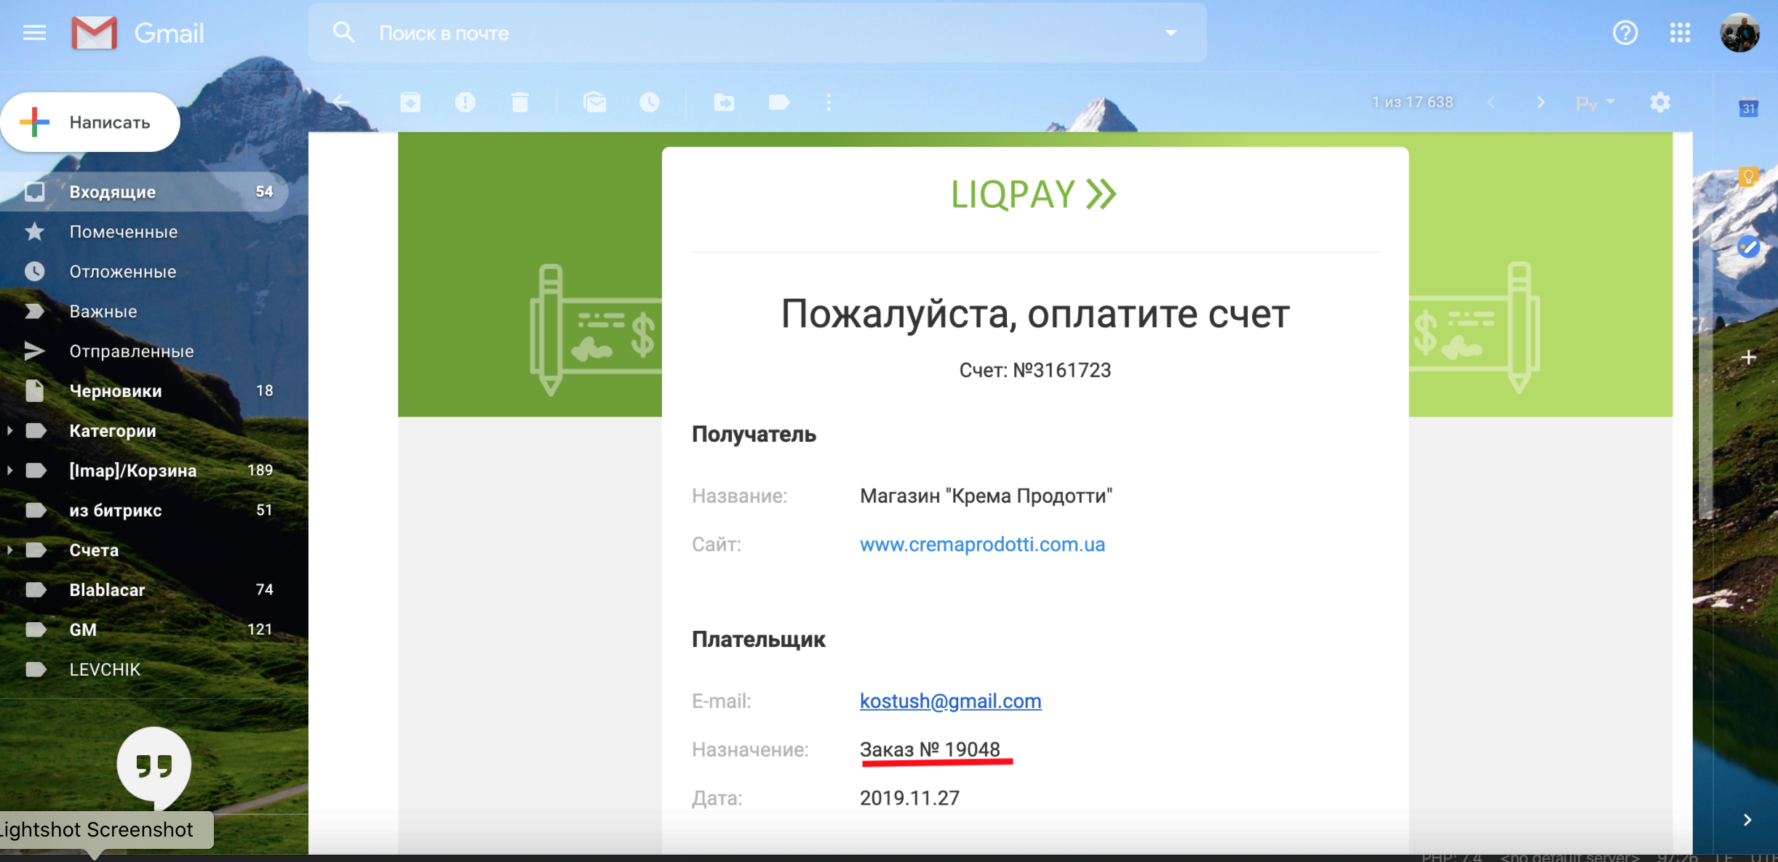This screenshot has width=1778, height=862.
Task: Open the main hamburger menu
Action: [x=34, y=32]
